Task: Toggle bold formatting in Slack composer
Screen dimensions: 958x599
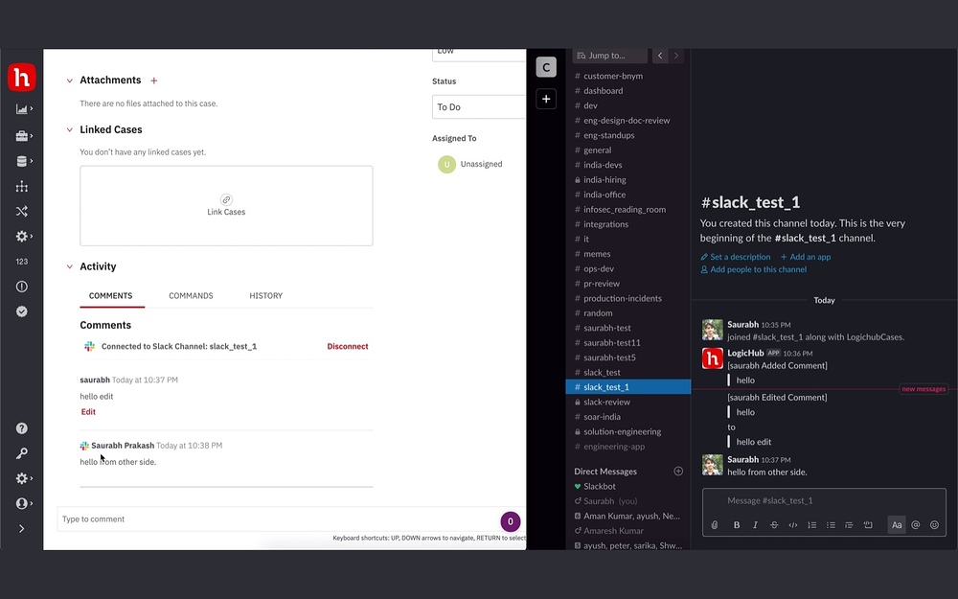Action: point(736,525)
